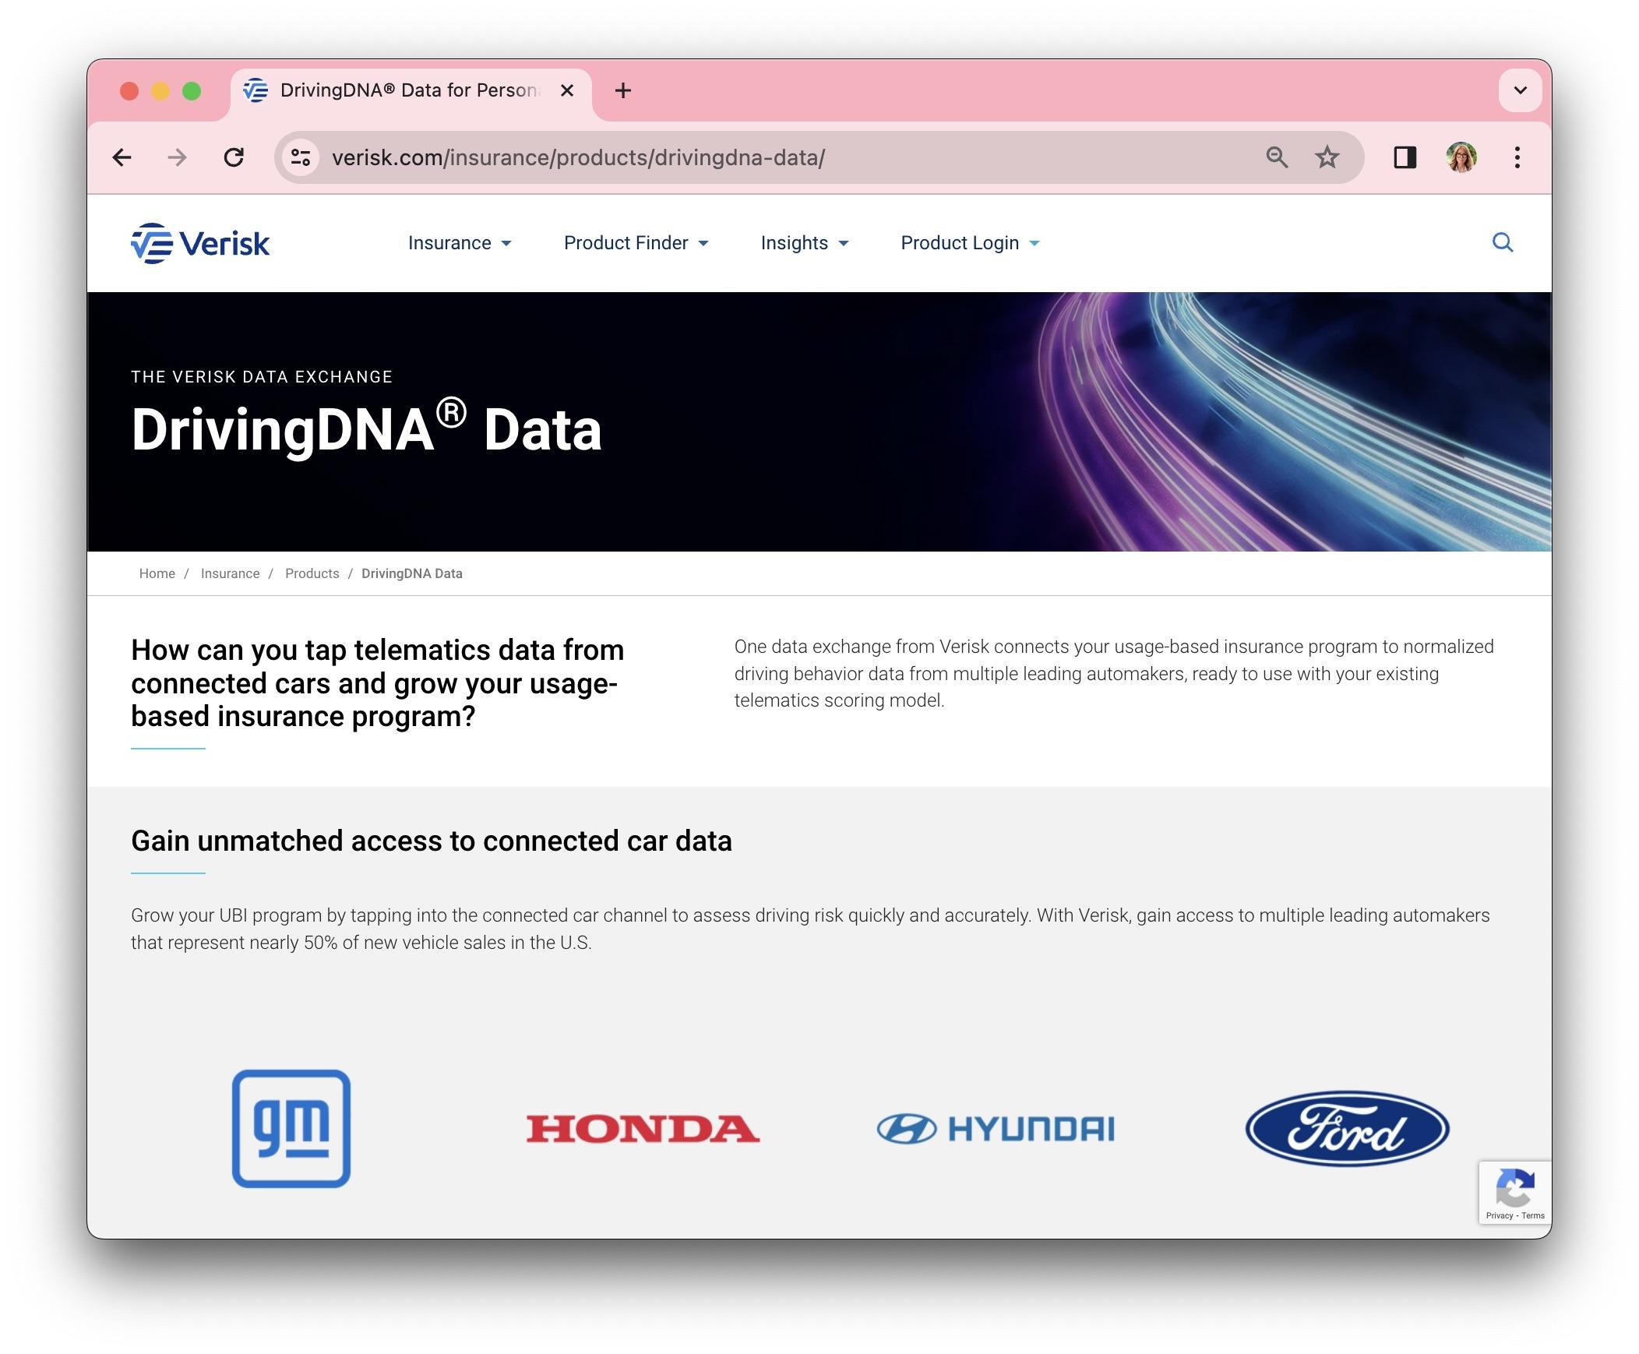Click 'How can you tap telematics data' heading

coord(377,683)
